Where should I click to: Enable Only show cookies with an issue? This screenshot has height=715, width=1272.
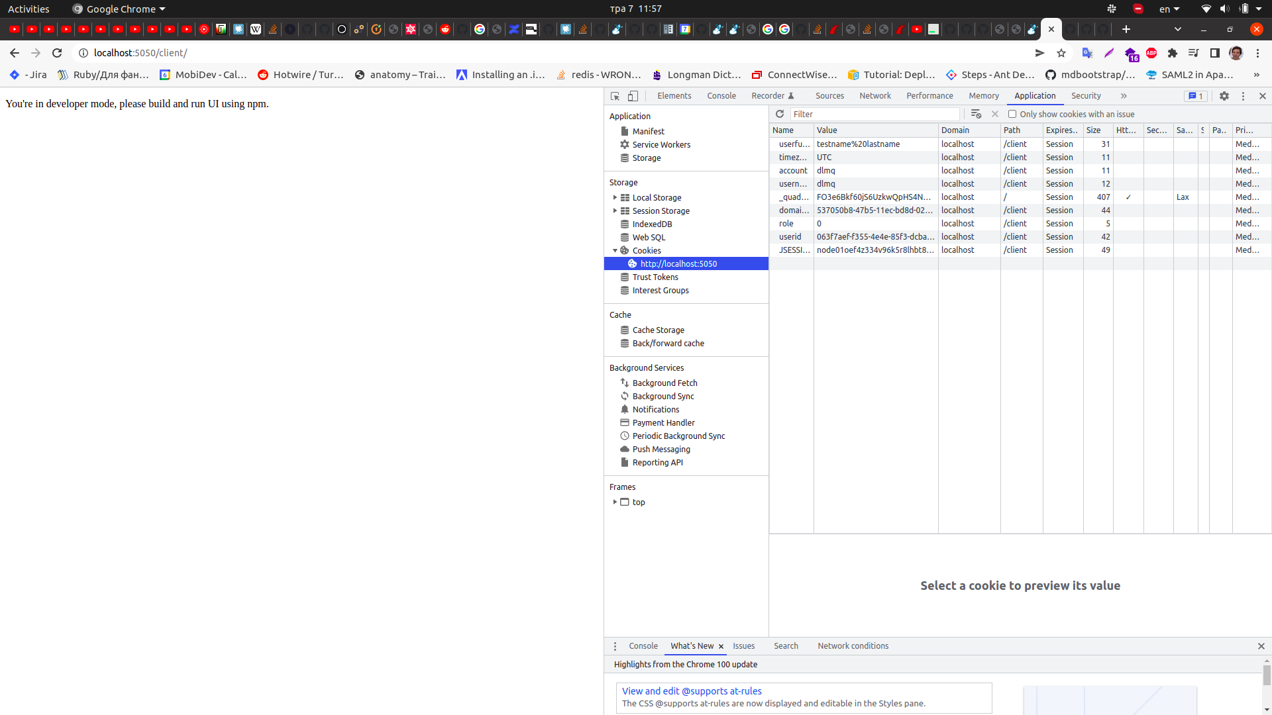point(1012,114)
